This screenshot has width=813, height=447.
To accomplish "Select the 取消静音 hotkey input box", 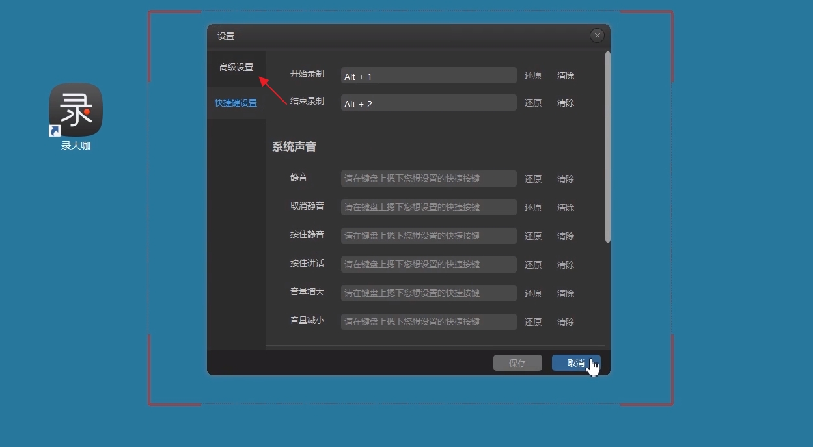I will [x=428, y=207].
